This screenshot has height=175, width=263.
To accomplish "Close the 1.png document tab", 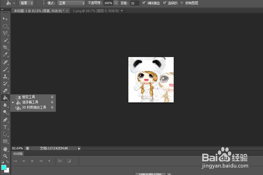I will 122,11.
